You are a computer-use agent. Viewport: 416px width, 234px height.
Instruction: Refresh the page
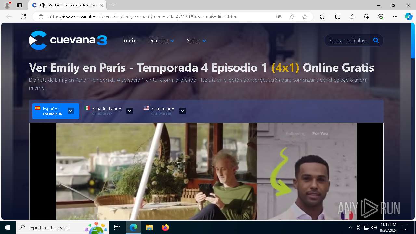23,17
